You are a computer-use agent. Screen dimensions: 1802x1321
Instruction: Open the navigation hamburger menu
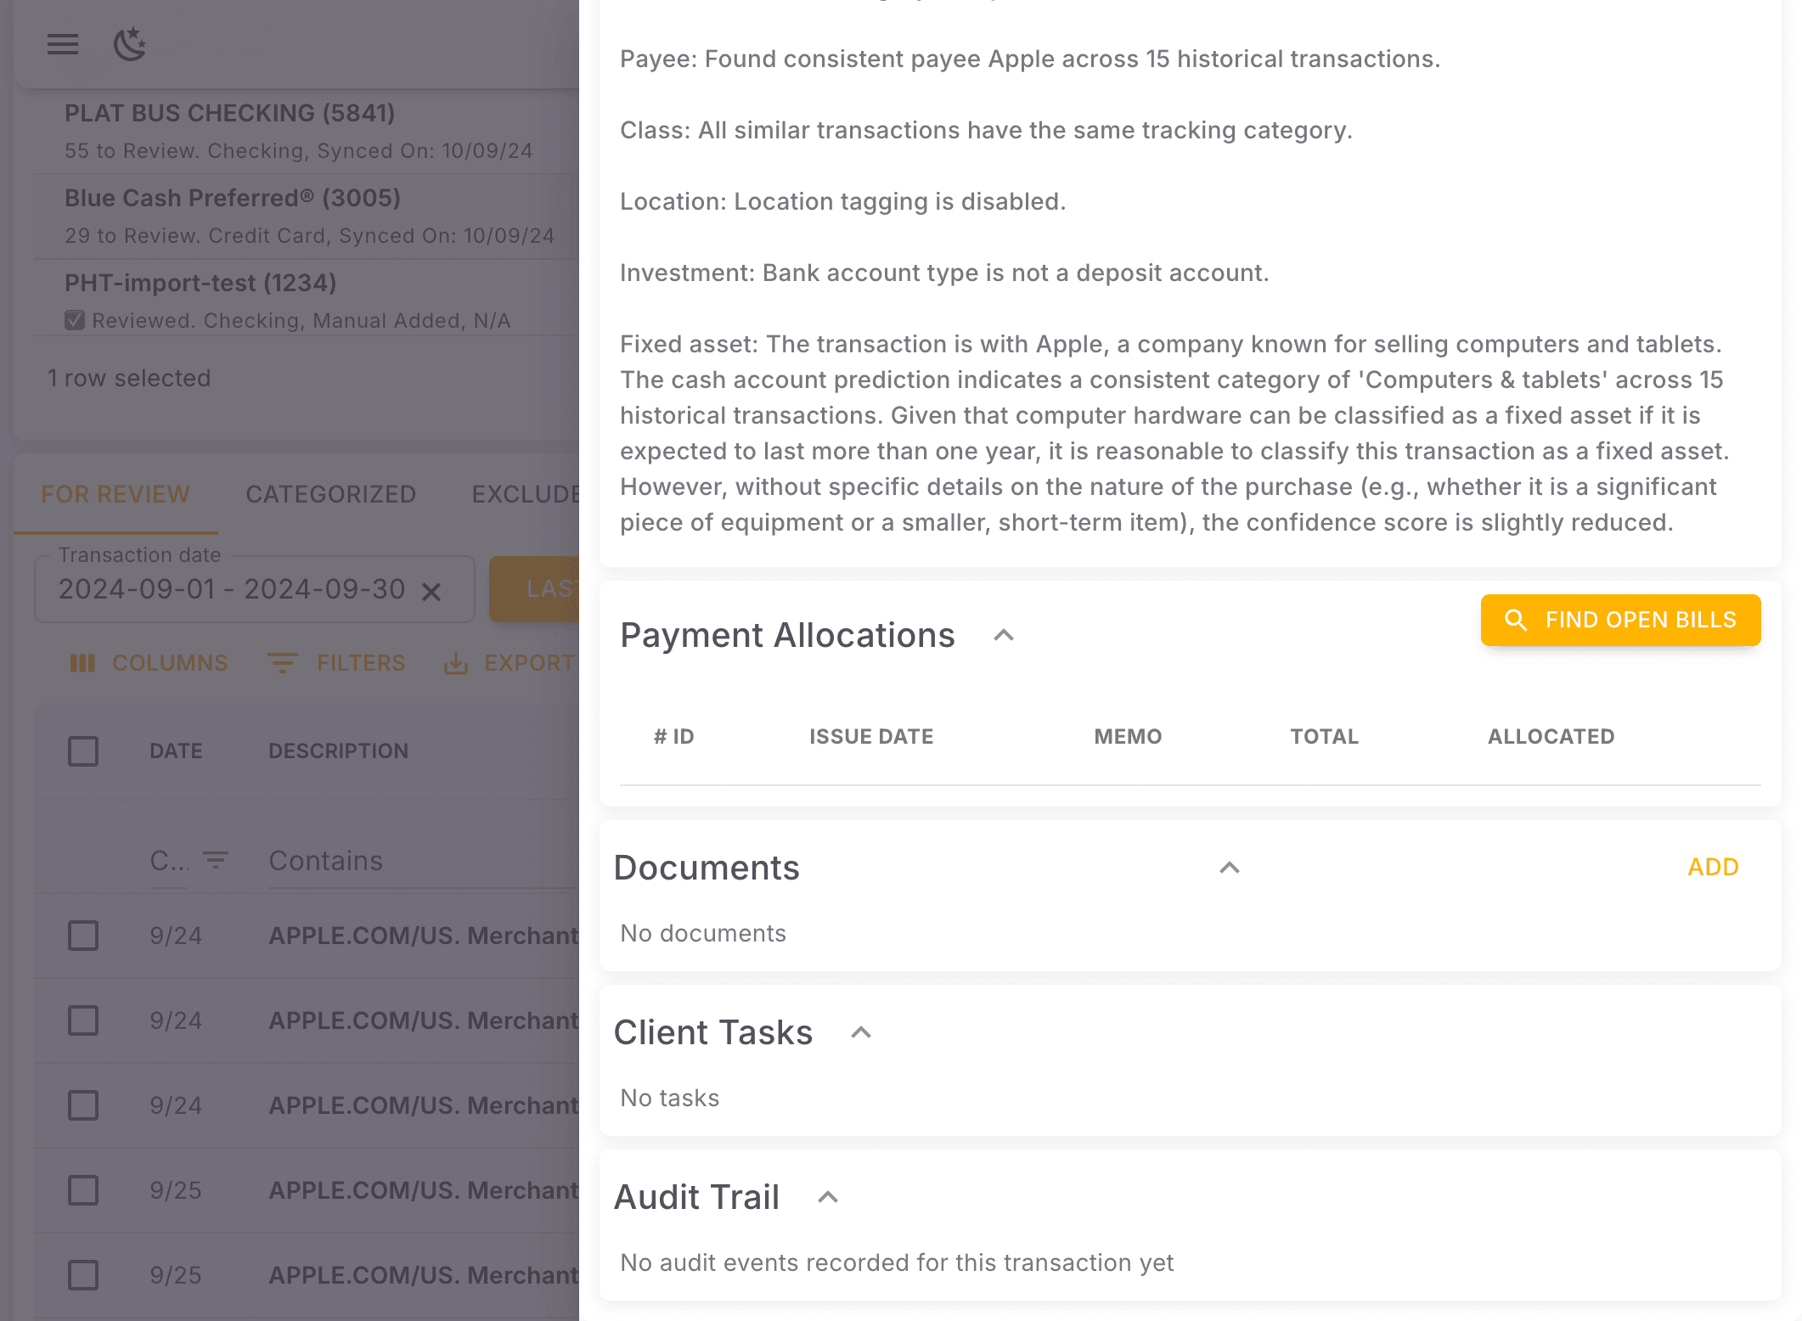62,45
